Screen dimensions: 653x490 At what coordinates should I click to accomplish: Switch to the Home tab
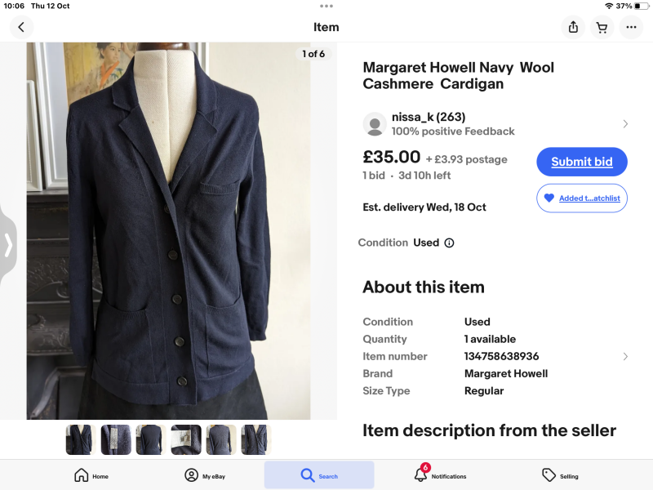click(x=91, y=475)
